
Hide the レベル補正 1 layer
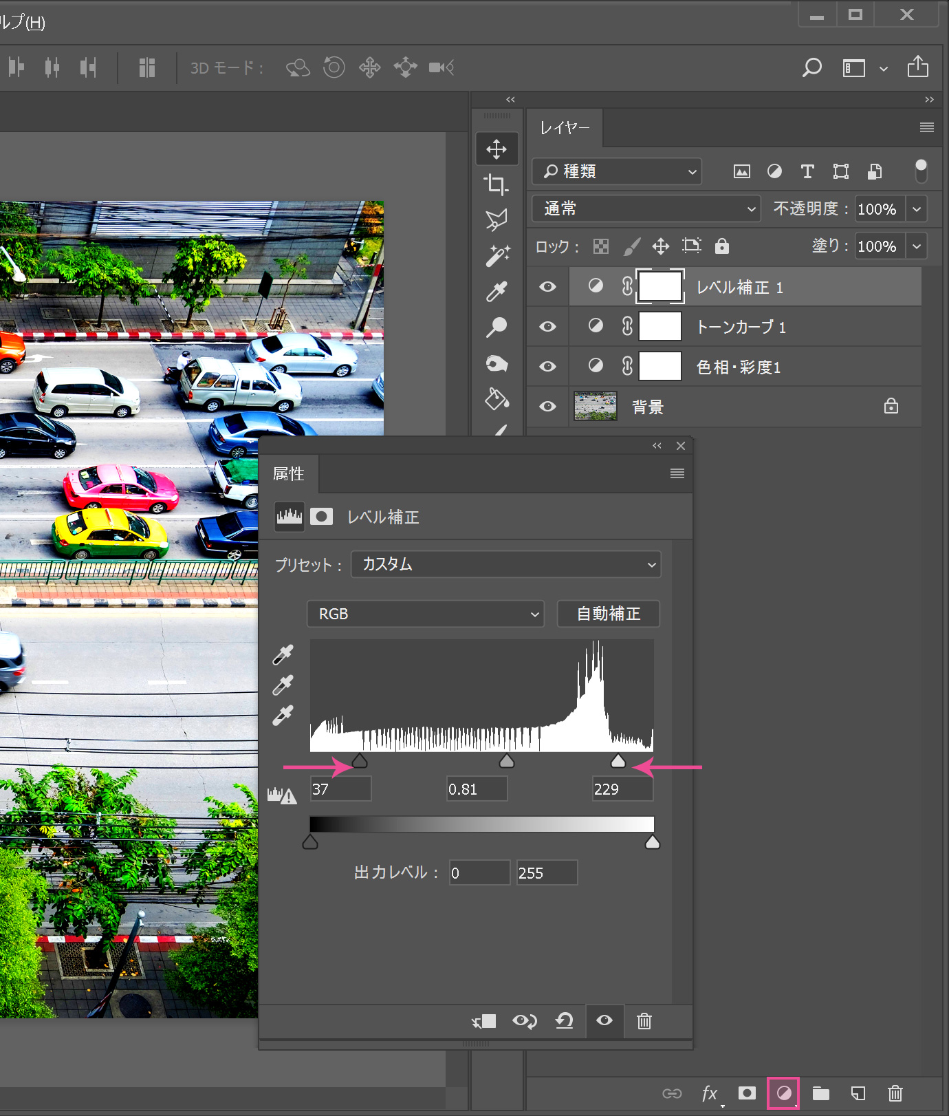pos(547,287)
